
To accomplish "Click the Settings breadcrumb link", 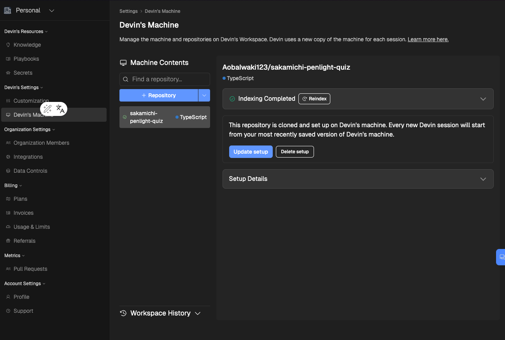I will [128, 11].
